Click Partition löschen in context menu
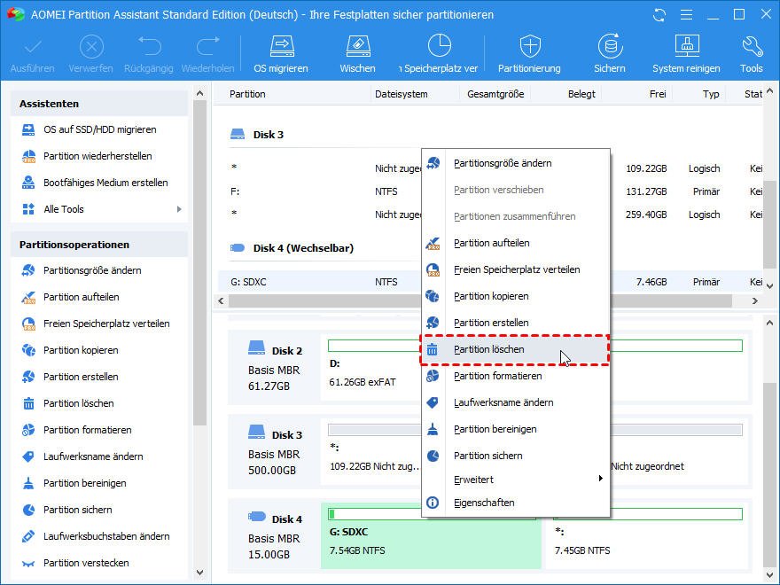This screenshot has width=780, height=585. pos(515,350)
